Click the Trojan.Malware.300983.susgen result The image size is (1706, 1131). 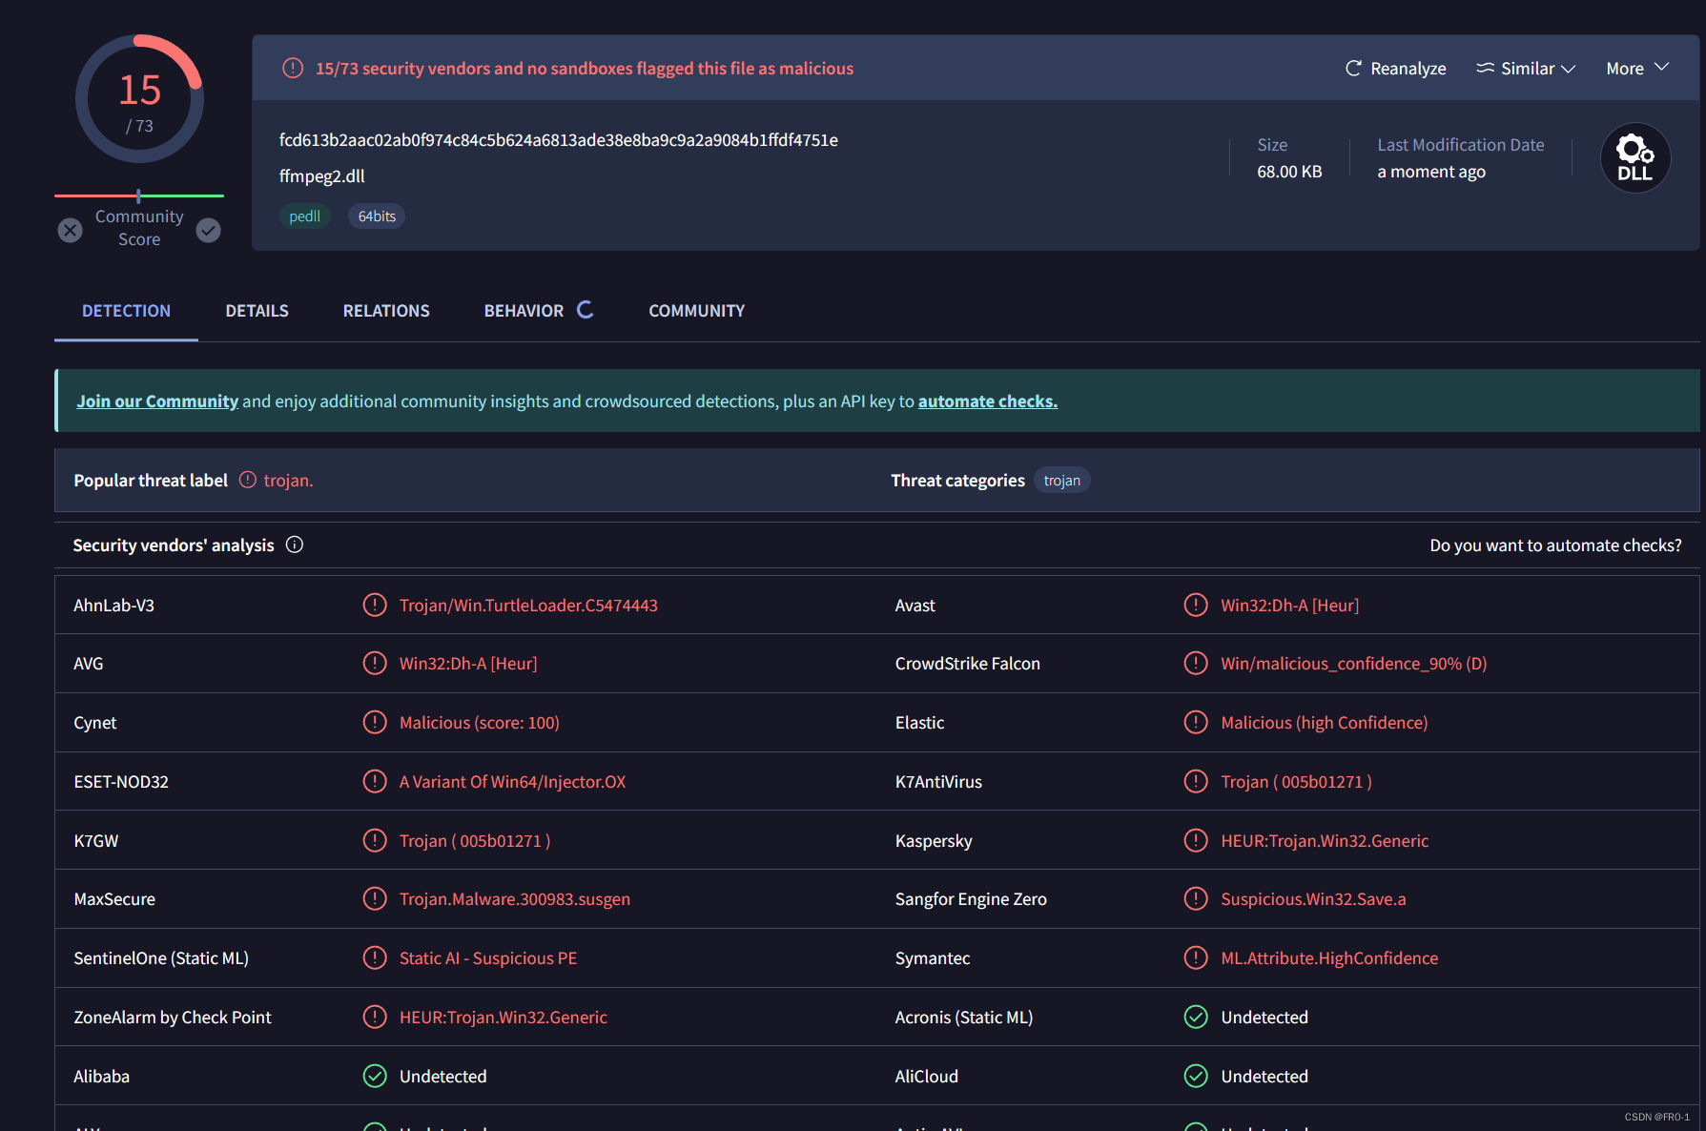[x=515, y=899]
